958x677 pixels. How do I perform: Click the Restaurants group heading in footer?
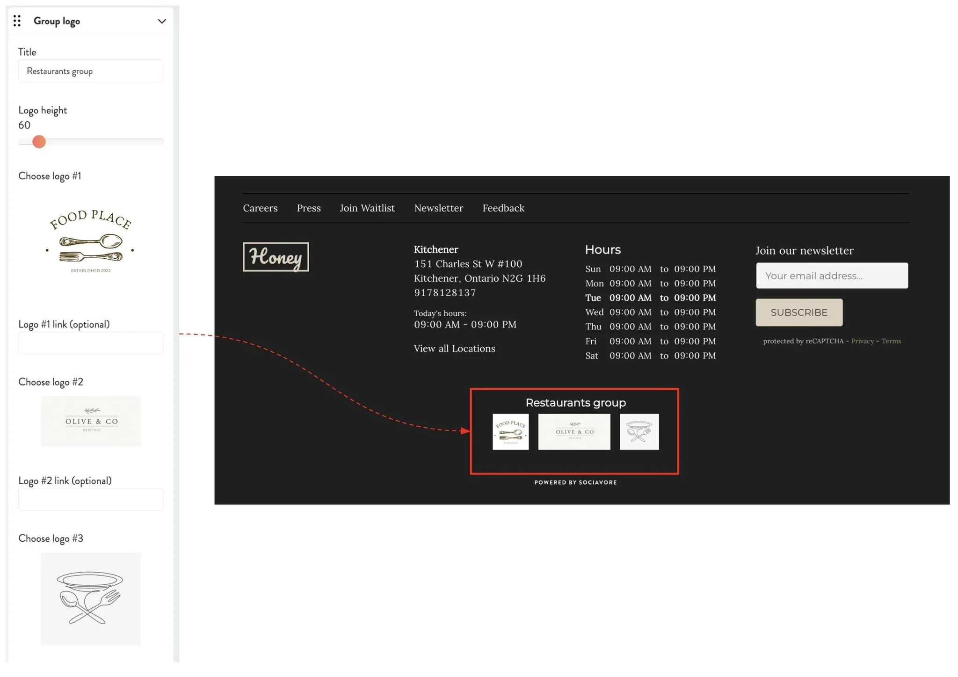(x=575, y=403)
